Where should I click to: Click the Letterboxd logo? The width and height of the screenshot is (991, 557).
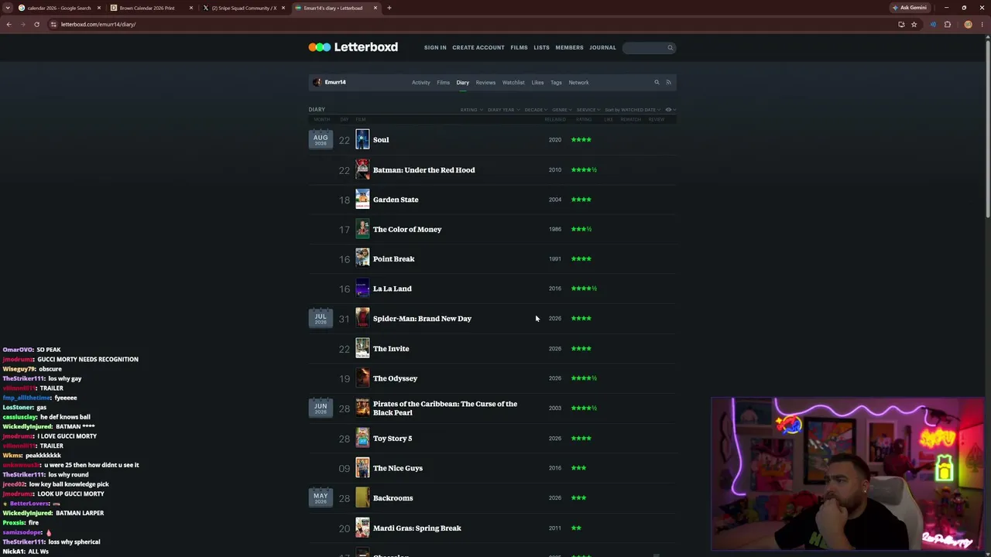[x=353, y=47]
